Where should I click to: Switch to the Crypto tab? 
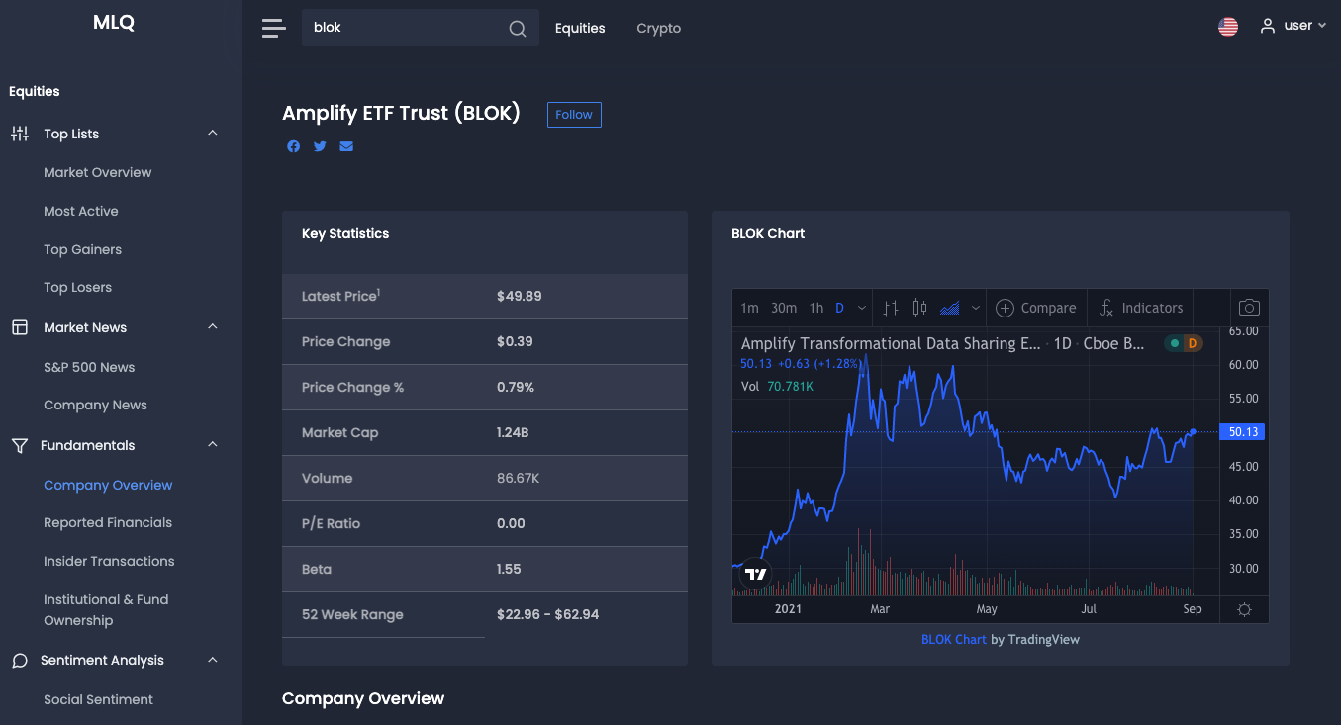pyautogui.click(x=659, y=28)
